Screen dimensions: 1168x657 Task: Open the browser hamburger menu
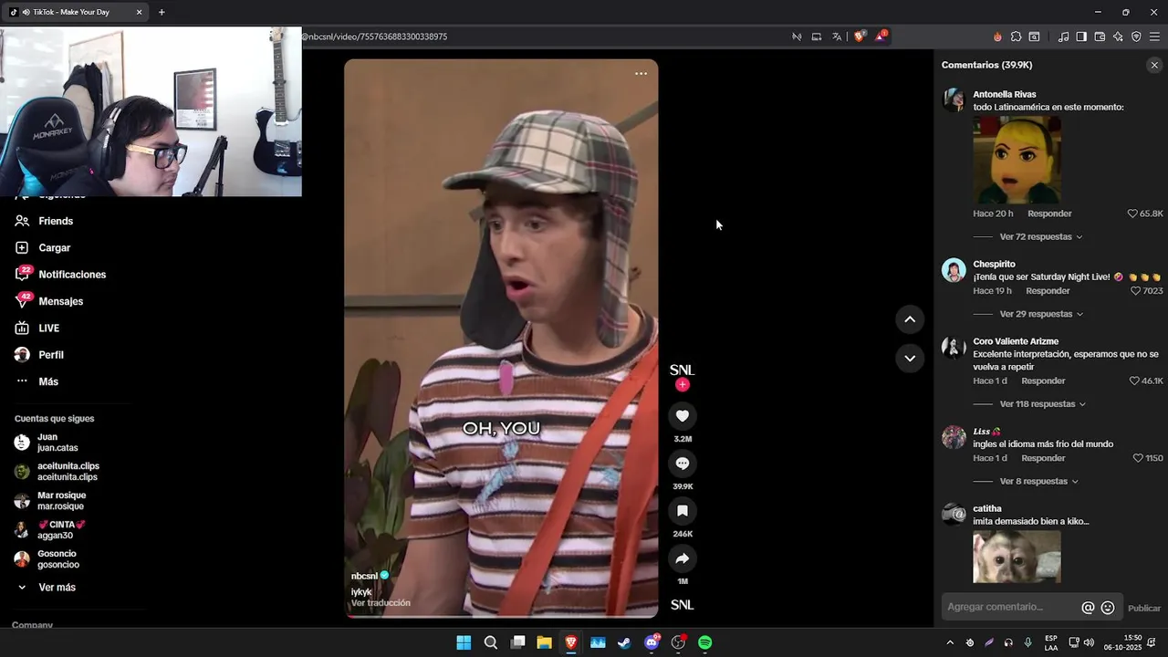point(1154,36)
